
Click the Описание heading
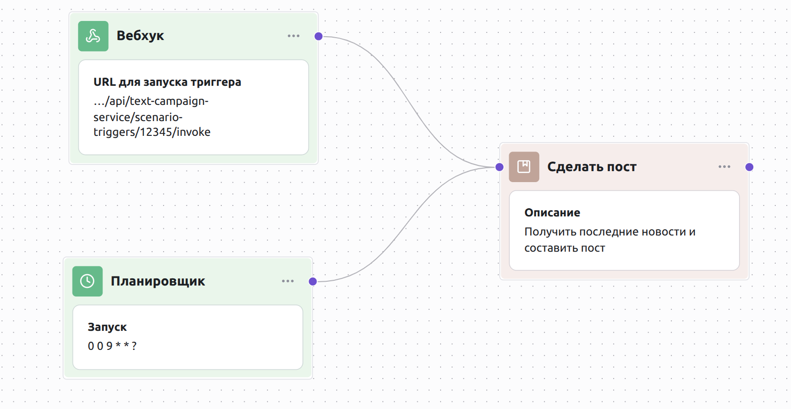coord(552,213)
